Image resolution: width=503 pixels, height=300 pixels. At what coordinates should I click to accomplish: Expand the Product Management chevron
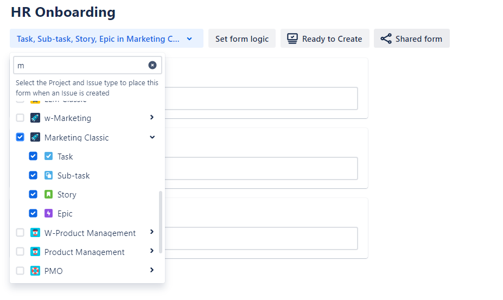[152, 251]
